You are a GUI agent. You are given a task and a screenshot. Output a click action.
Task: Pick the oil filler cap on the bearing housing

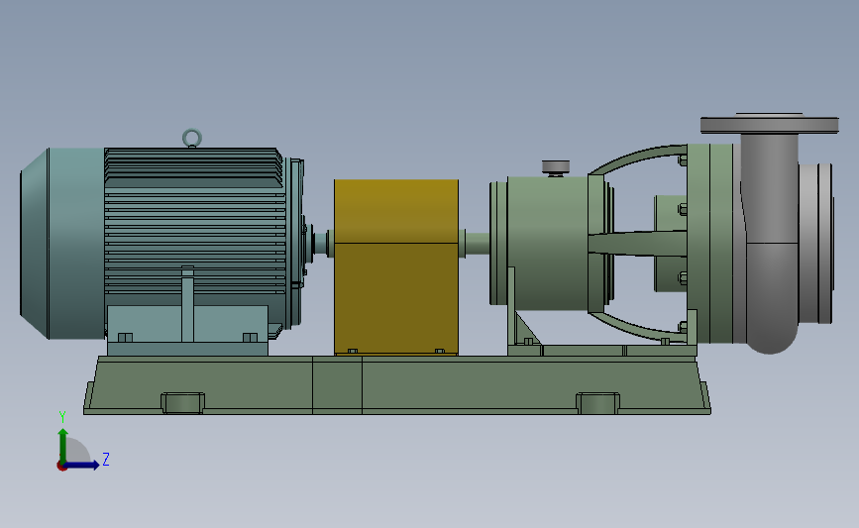pos(556,167)
